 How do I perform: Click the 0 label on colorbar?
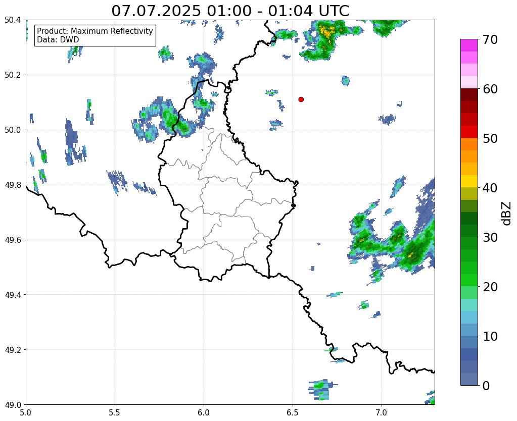pyautogui.click(x=486, y=386)
